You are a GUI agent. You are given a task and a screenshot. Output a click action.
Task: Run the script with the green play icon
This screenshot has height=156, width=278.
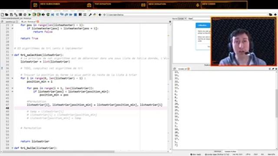pyautogui.click(x=30, y=15)
